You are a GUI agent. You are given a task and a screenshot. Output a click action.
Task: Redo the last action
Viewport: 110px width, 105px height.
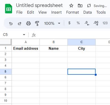[x=20, y=23]
